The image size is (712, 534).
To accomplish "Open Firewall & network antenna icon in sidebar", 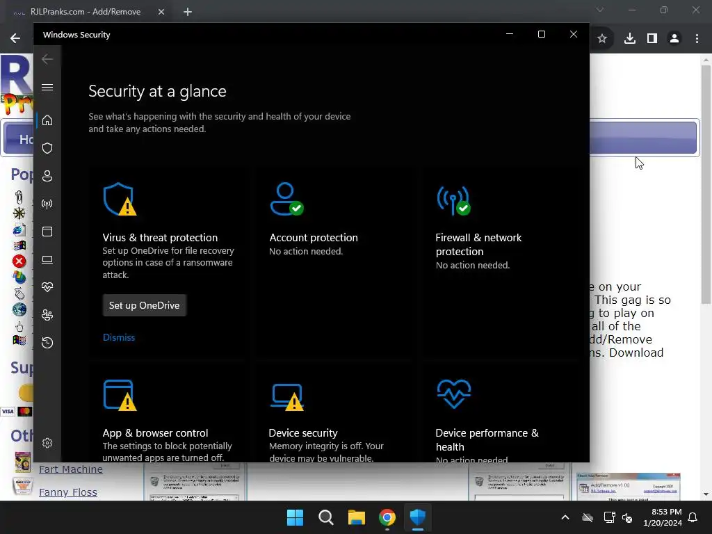I will 47,204.
